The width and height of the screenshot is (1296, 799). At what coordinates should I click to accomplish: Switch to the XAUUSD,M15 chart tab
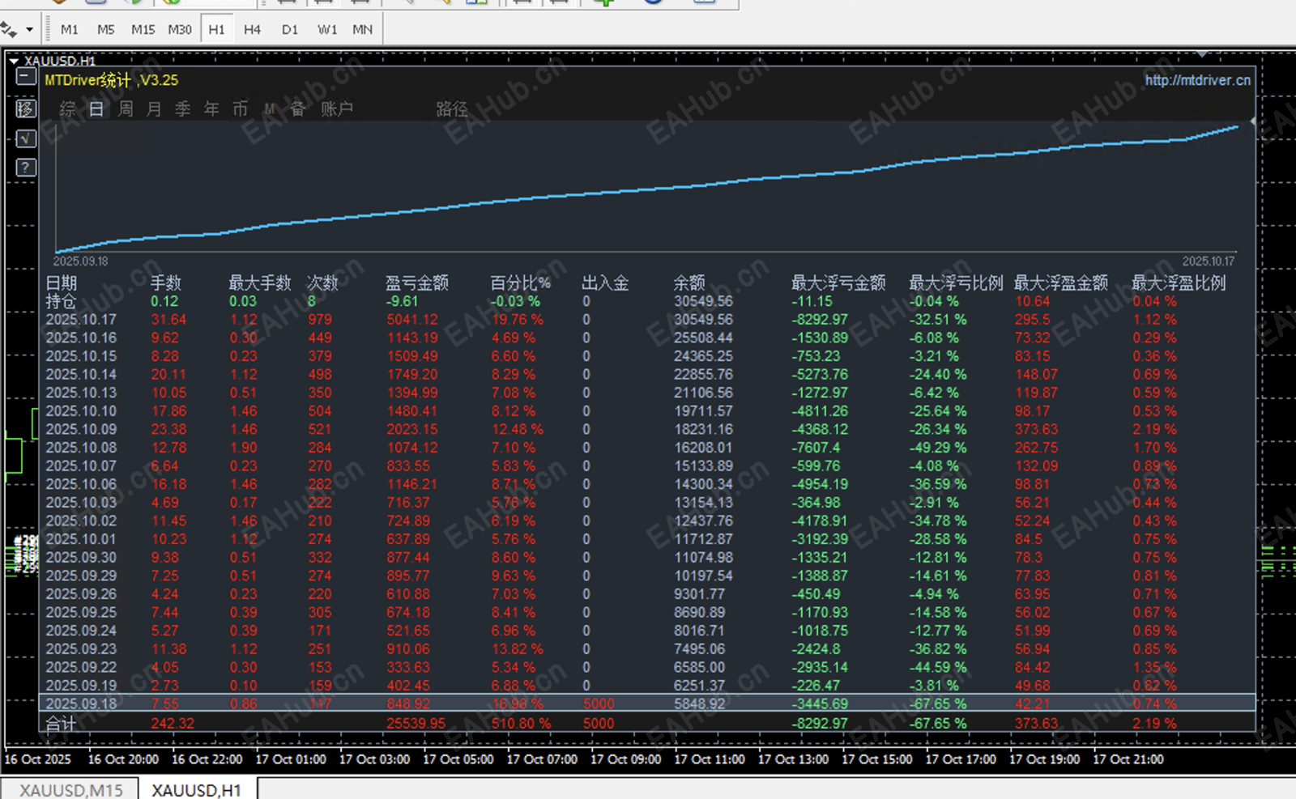pos(71,789)
